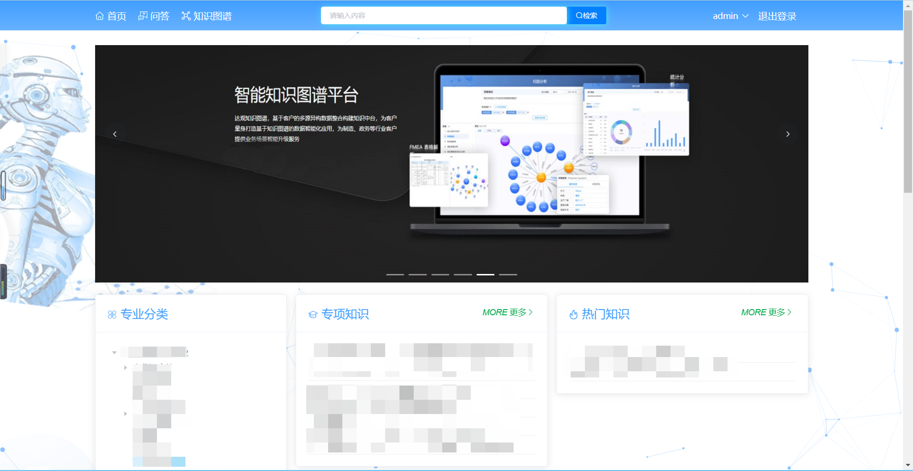This screenshot has height=471, width=913.
Task: Advance to the next carousel slide
Action: click(x=788, y=134)
